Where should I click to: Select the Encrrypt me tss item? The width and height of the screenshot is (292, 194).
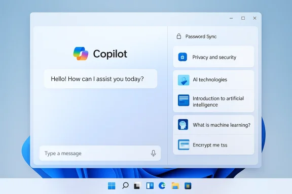click(213, 145)
